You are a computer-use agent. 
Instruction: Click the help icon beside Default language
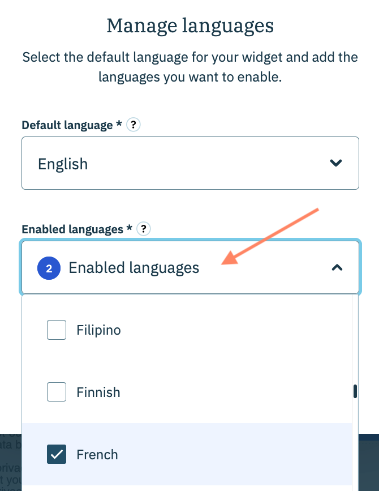point(133,125)
